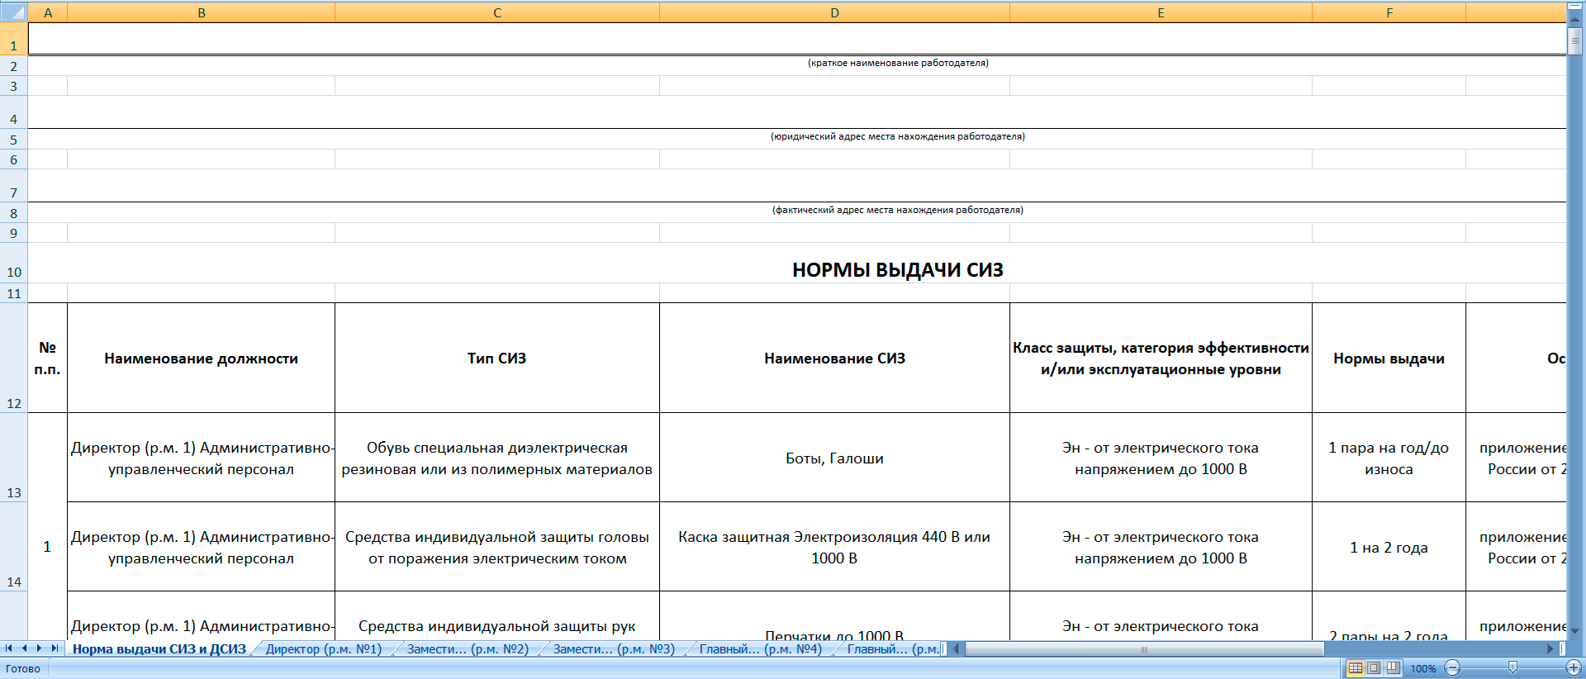Image resolution: width=1586 pixels, height=679 pixels.
Task: Click the 'Наименование СИЗ' header cell
Action: (x=834, y=358)
